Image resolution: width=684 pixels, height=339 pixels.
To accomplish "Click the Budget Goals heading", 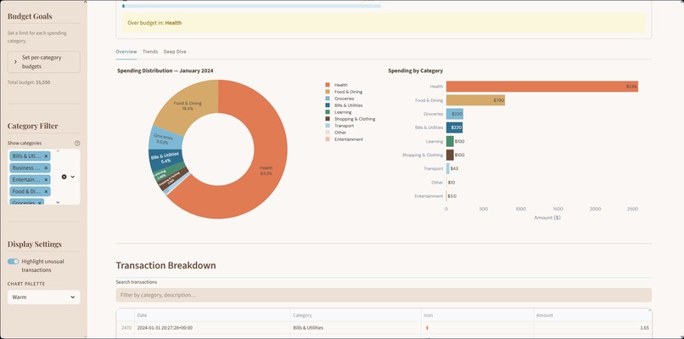I will coord(30,16).
